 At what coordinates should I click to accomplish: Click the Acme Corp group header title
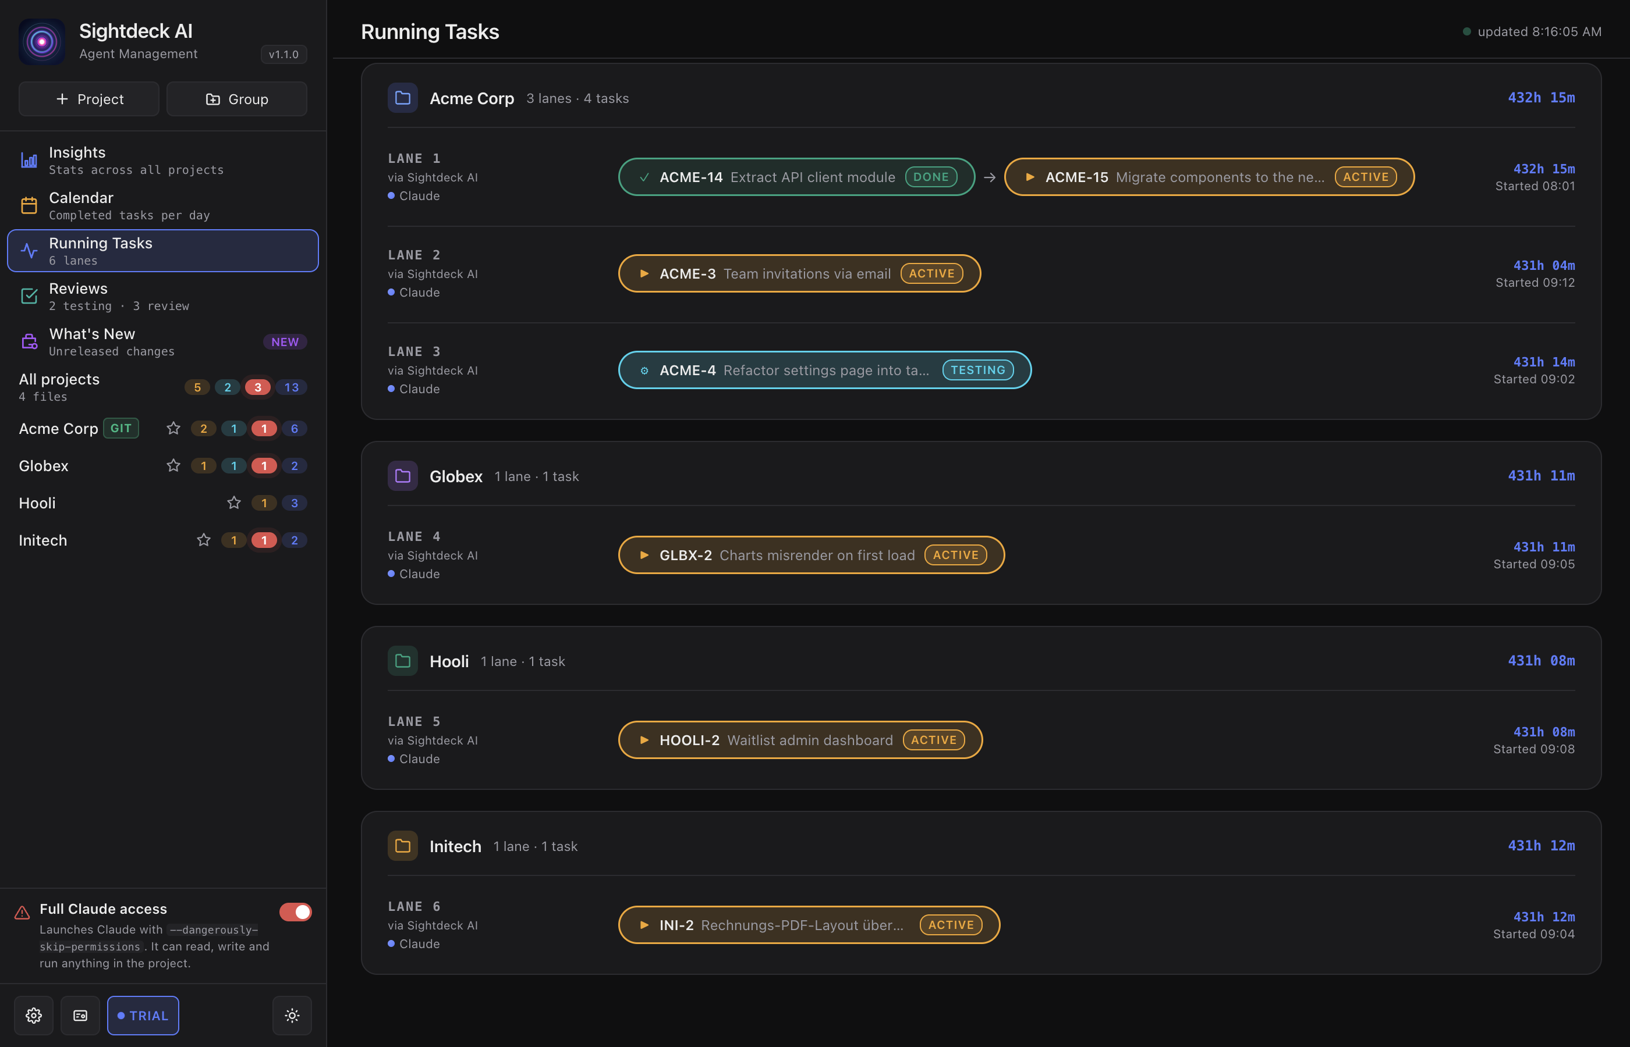(472, 98)
